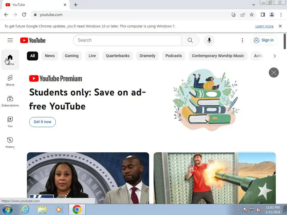Click the Sign in button
287x215 pixels.
coord(264,40)
